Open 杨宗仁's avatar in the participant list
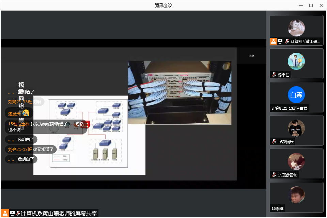 click(x=296, y=61)
